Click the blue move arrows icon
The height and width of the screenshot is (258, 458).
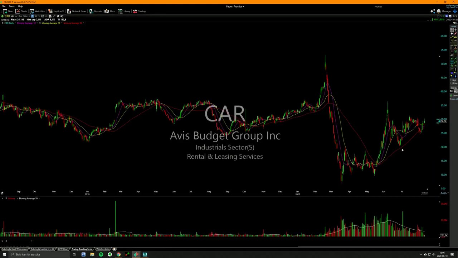[455, 11]
